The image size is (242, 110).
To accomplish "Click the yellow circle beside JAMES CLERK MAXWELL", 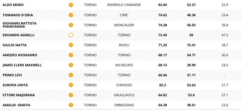I will (71, 65).
